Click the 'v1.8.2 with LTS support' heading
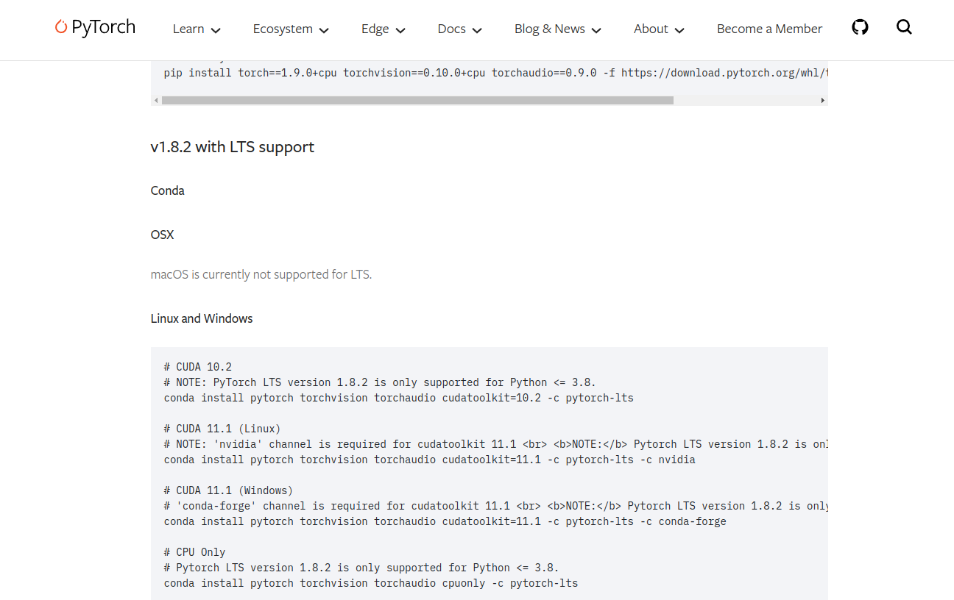The width and height of the screenshot is (954, 600). pyautogui.click(x=233, y=146)
